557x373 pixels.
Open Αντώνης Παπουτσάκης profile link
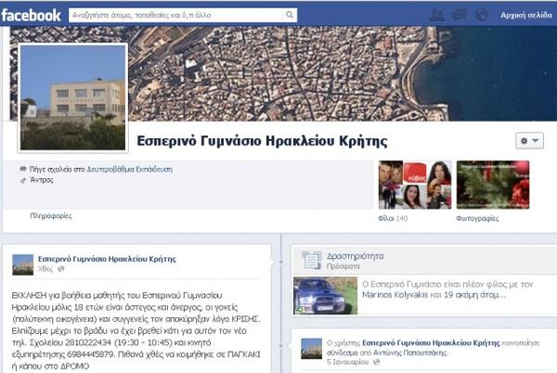pos(409,353)
